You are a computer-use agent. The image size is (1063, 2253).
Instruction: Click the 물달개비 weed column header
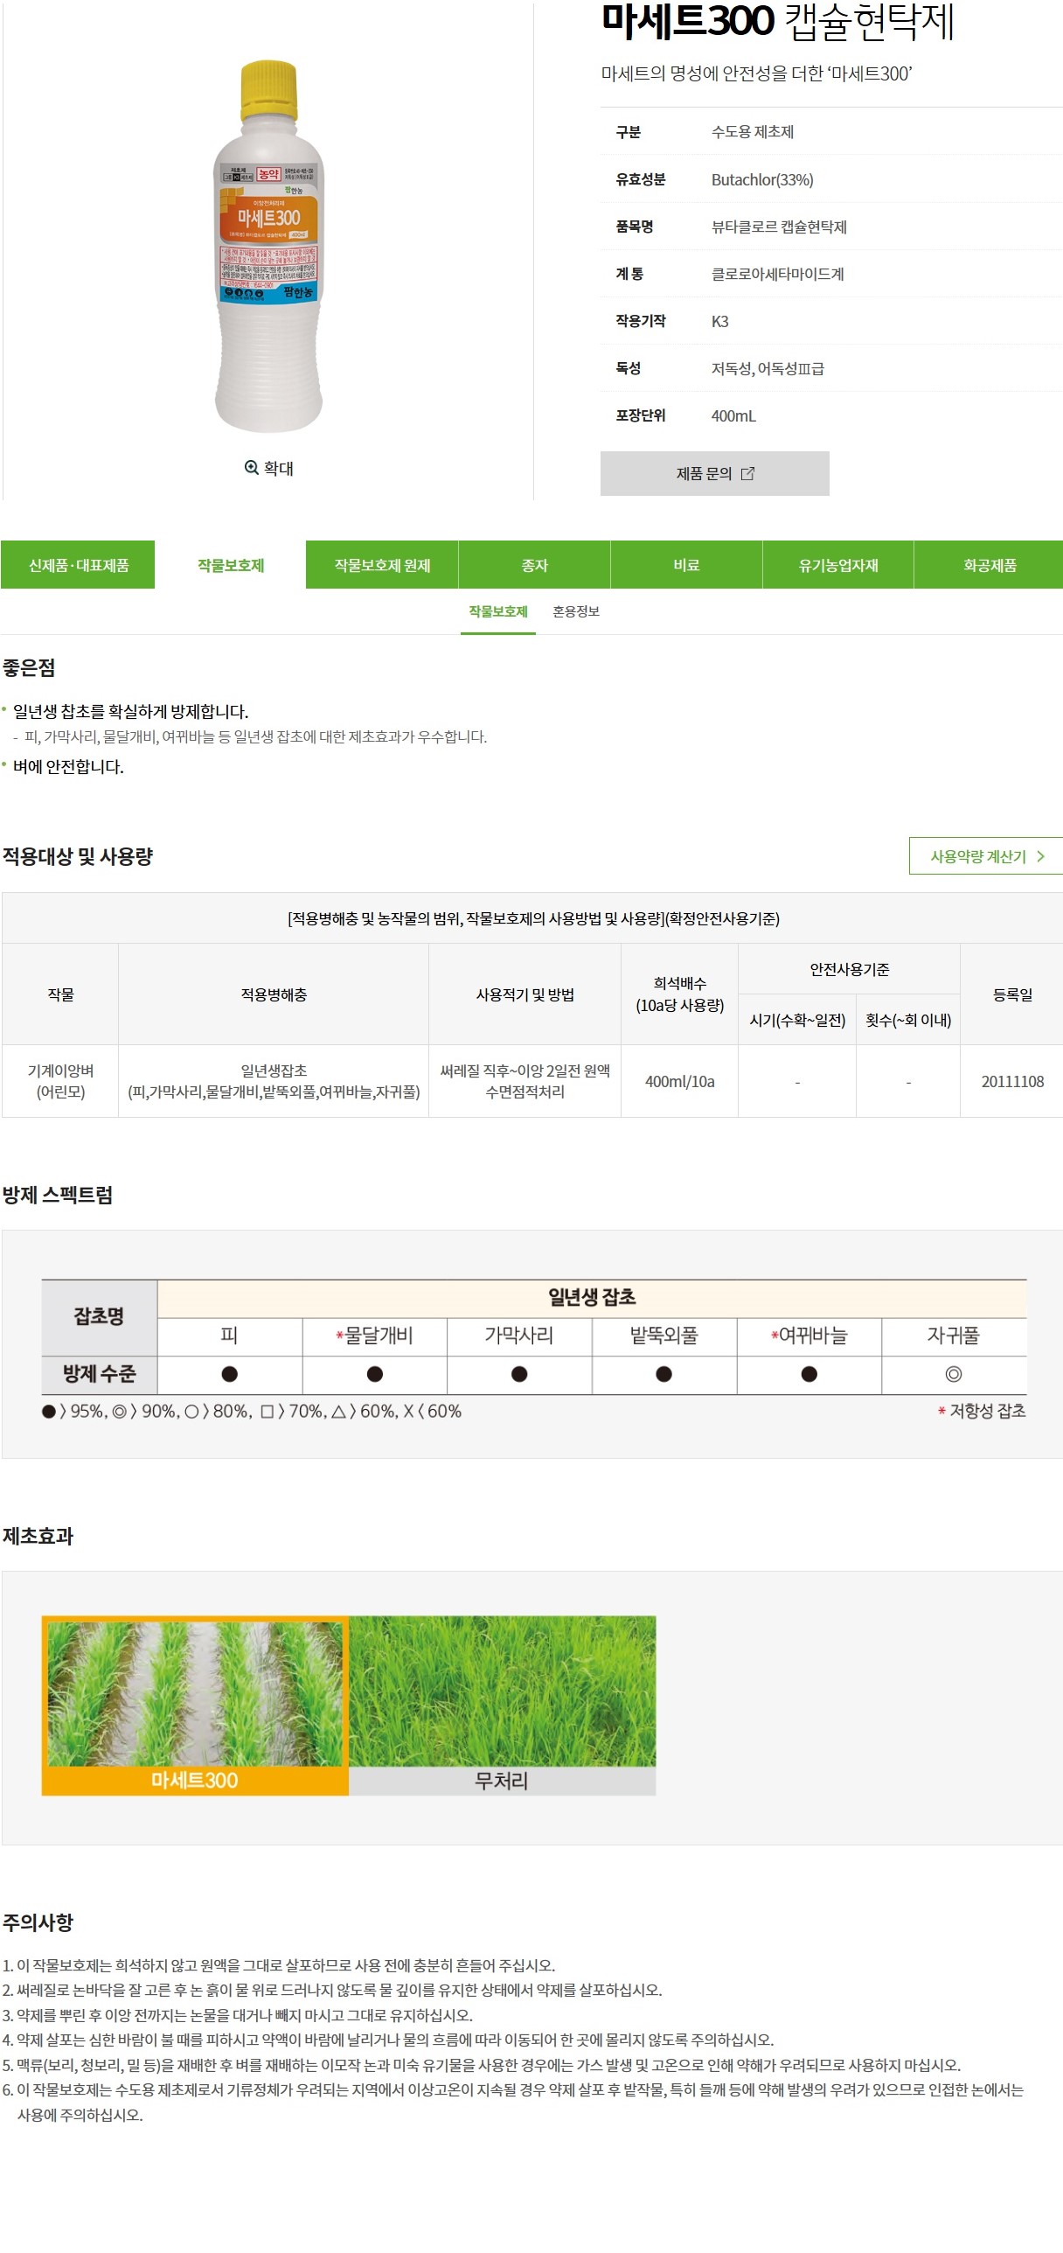(375, 1336)
